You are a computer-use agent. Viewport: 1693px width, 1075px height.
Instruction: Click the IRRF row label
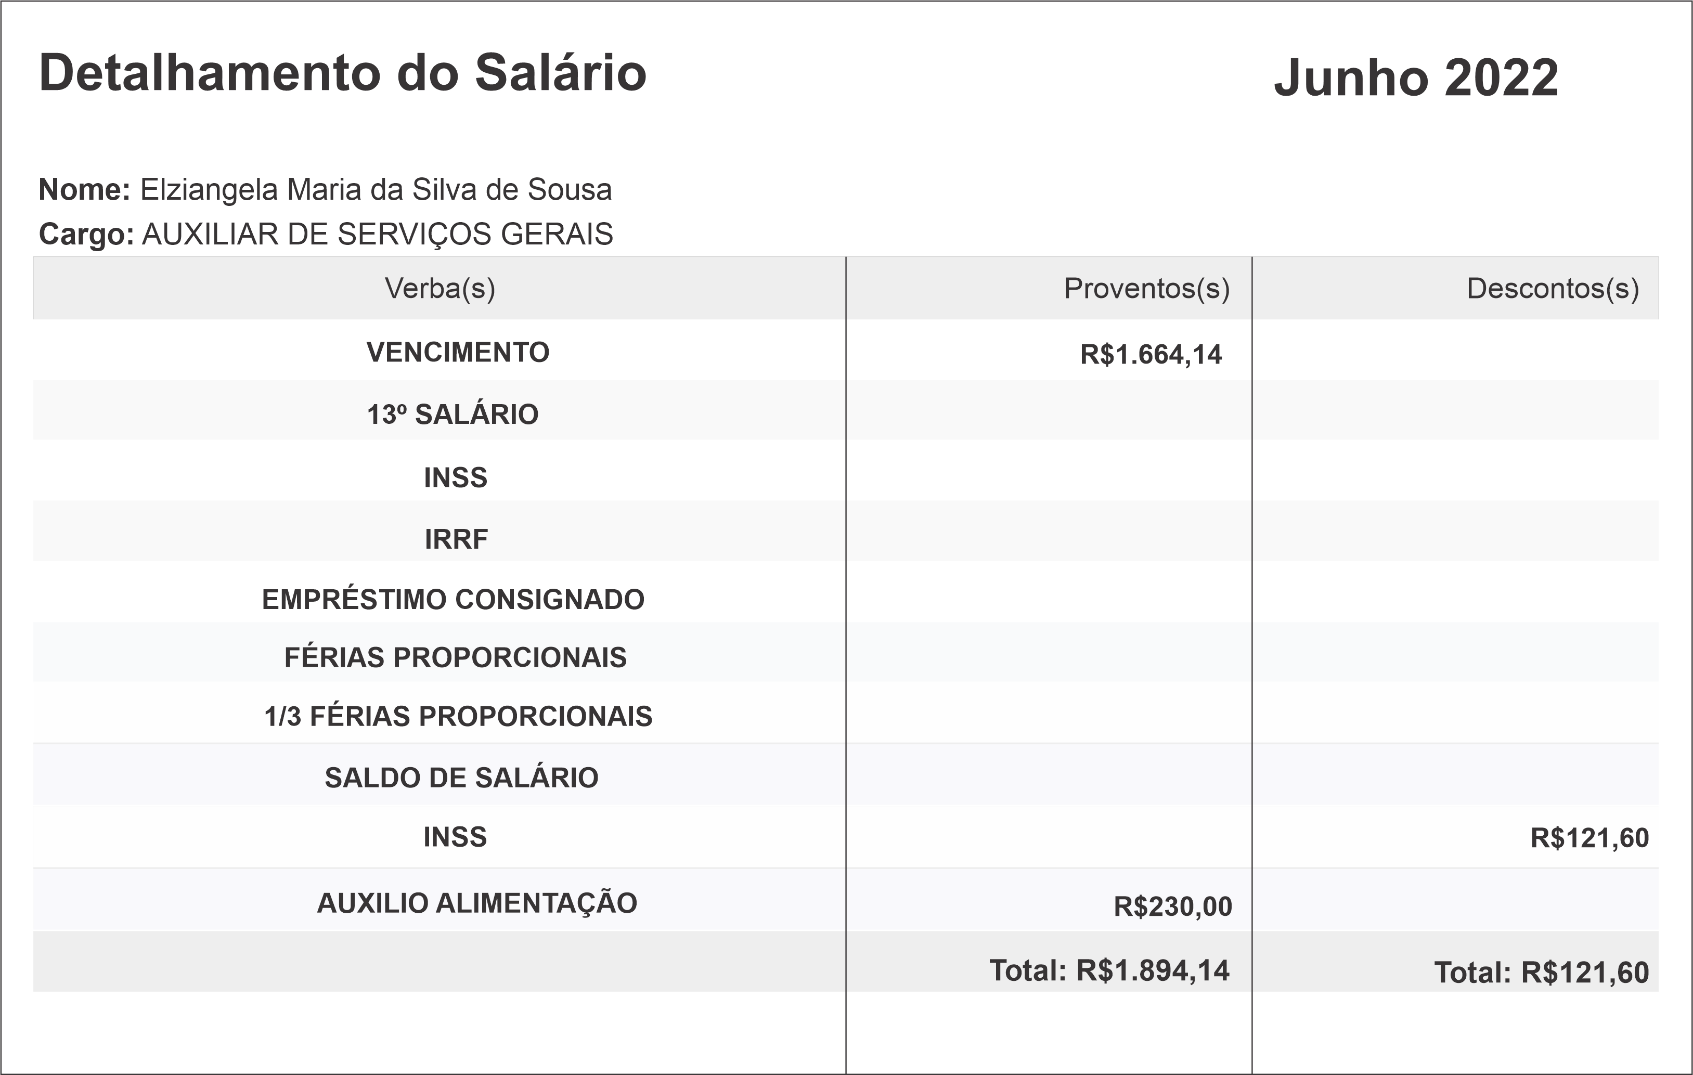(x=456, y=539)
